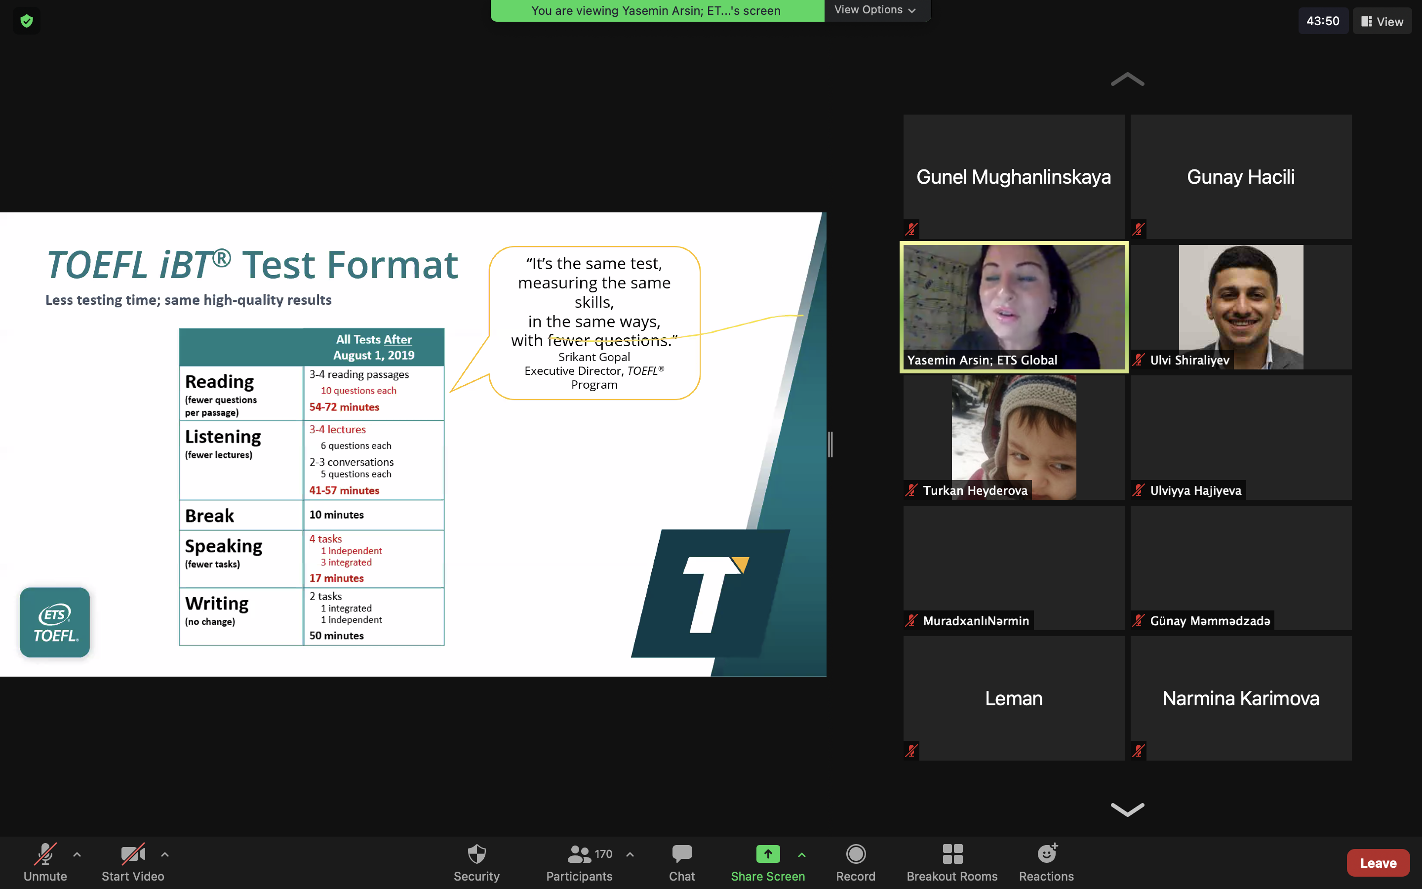Click the green Share Screen button

click(x=767, y=862)
